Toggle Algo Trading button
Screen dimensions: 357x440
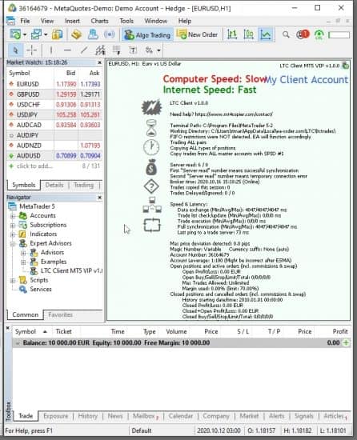(147, 34)
